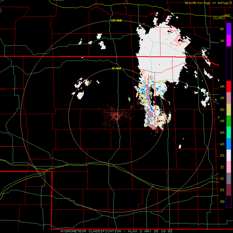Click the 100 NMI range ring label
Image resolution: width=233 pixels, height=233 pixels.
coord(116,20)
